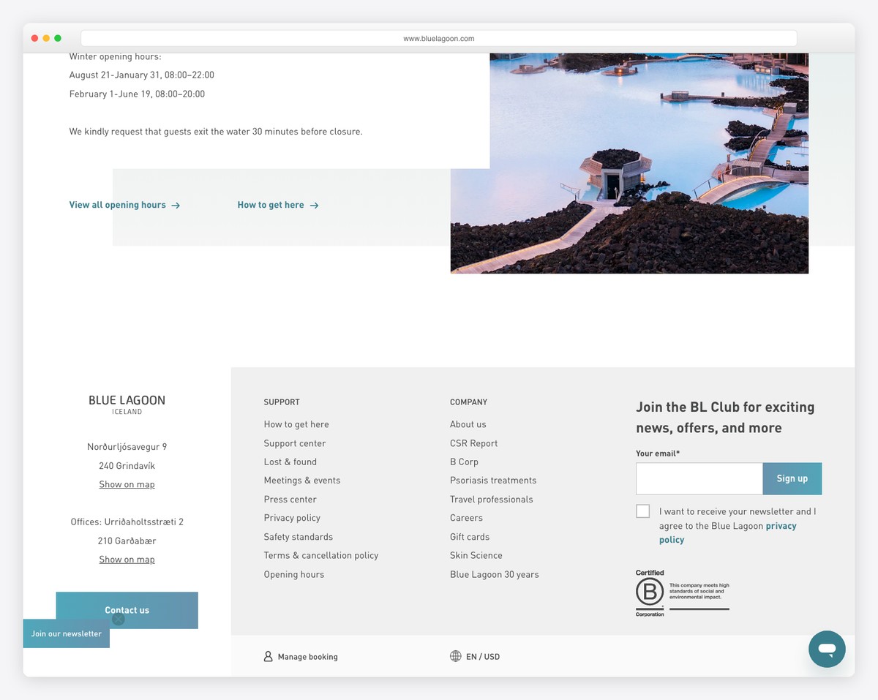This screenshot has height=700, width=878.
Task: Click inside the Your email field
Action: [x=698, y=478]
